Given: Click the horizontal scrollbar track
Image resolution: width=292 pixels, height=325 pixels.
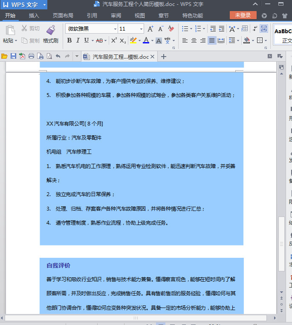Looking at the screenshot, I should coord(136,318).
